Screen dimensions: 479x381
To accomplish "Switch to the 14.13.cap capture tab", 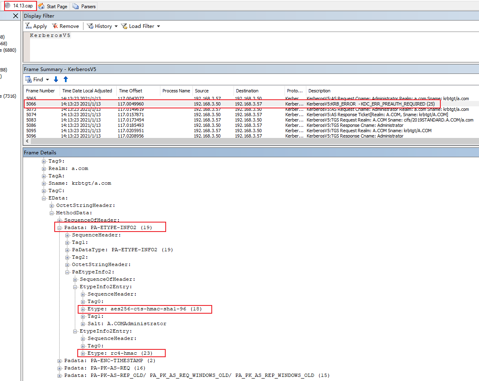I will 20,6.
